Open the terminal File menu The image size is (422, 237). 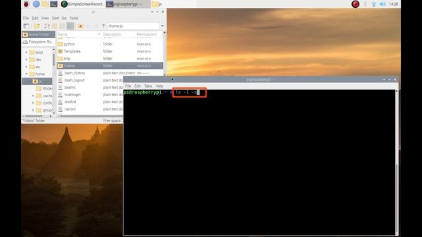(128, 86)
